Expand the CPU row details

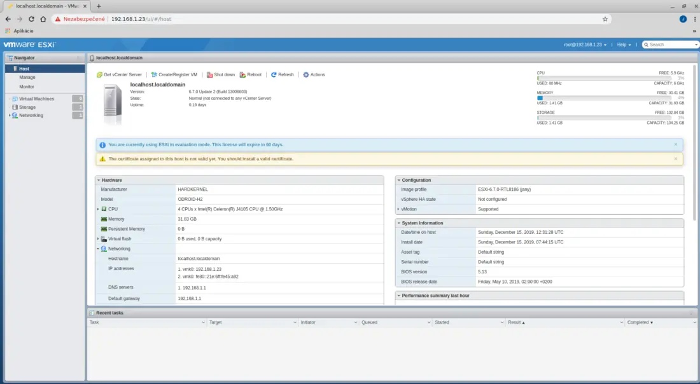(x=98, y=209)
